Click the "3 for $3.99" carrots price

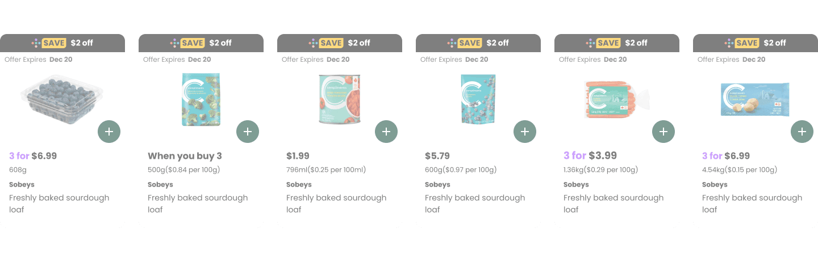click(590, 156)
